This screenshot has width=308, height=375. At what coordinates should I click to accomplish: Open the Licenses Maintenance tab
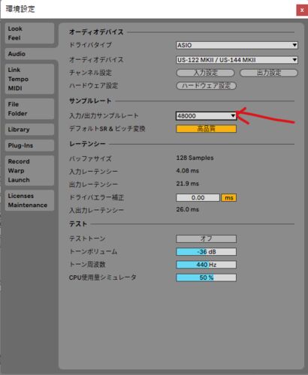(29, 200)
